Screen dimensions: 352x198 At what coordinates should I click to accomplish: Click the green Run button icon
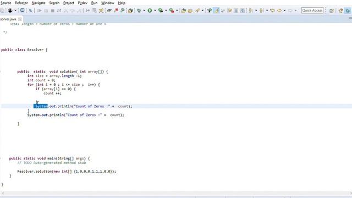(150, 10)
